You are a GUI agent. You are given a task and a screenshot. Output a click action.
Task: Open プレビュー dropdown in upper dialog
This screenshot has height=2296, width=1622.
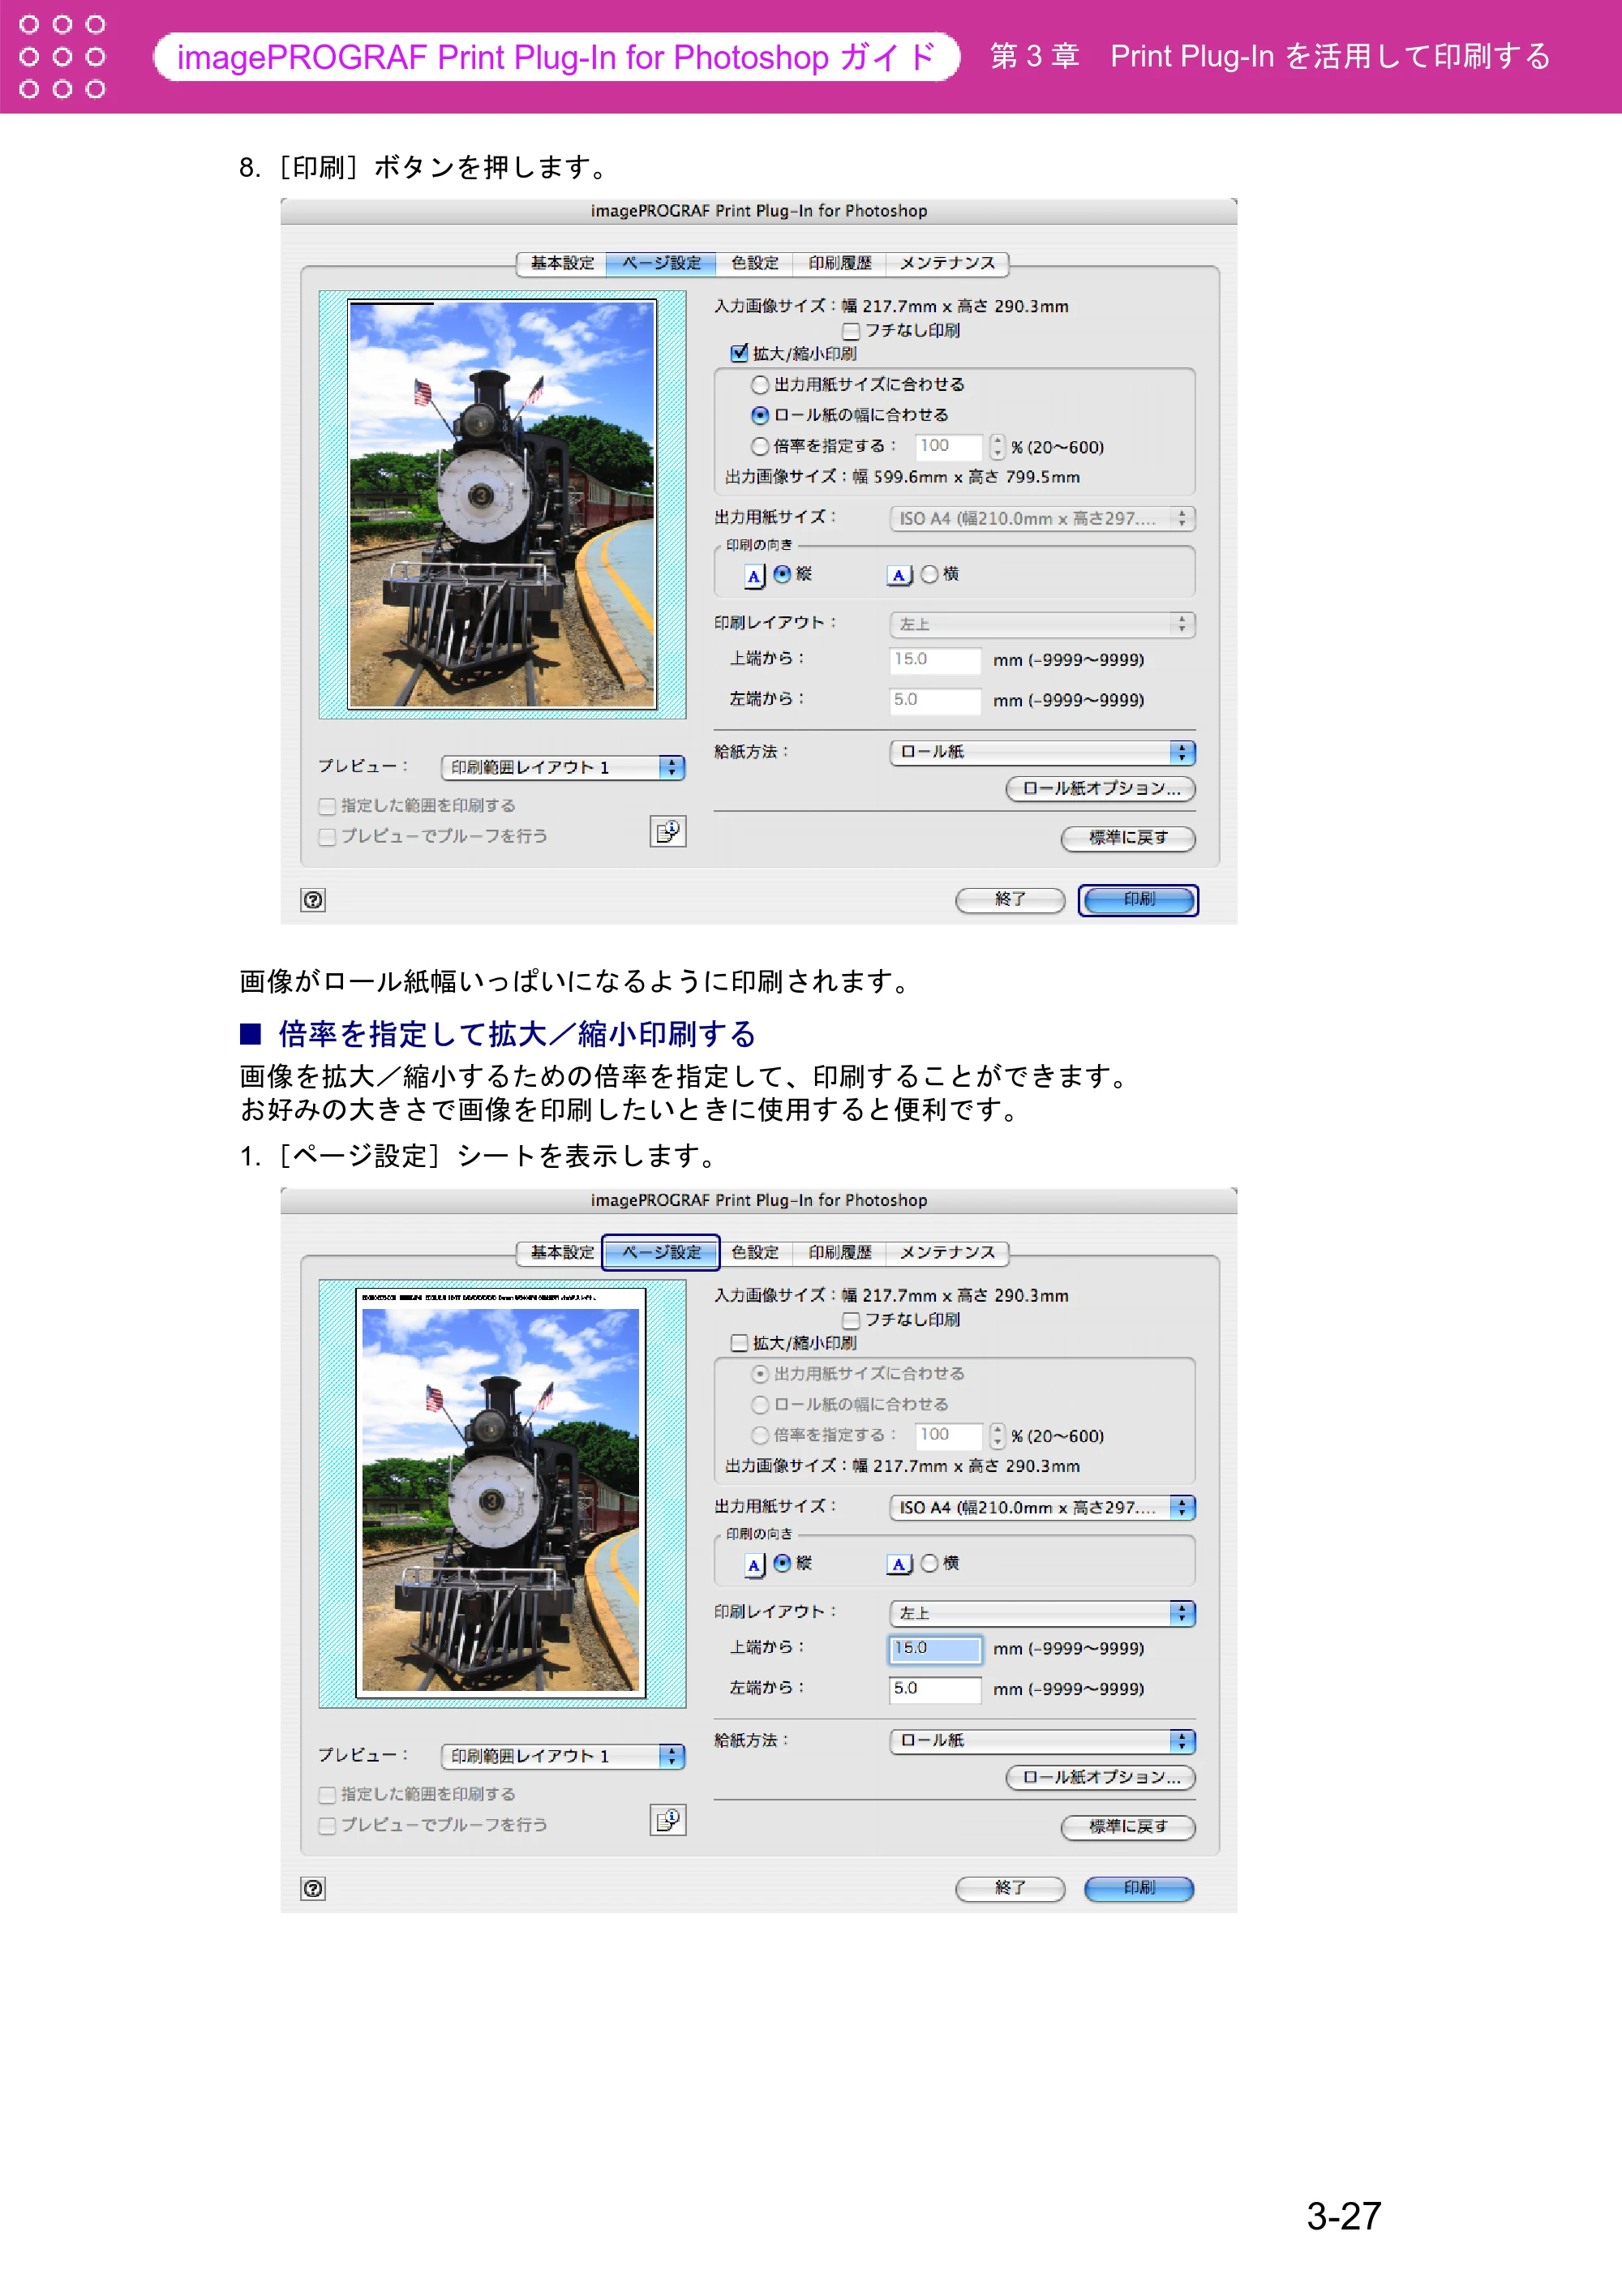click(563, 767)
